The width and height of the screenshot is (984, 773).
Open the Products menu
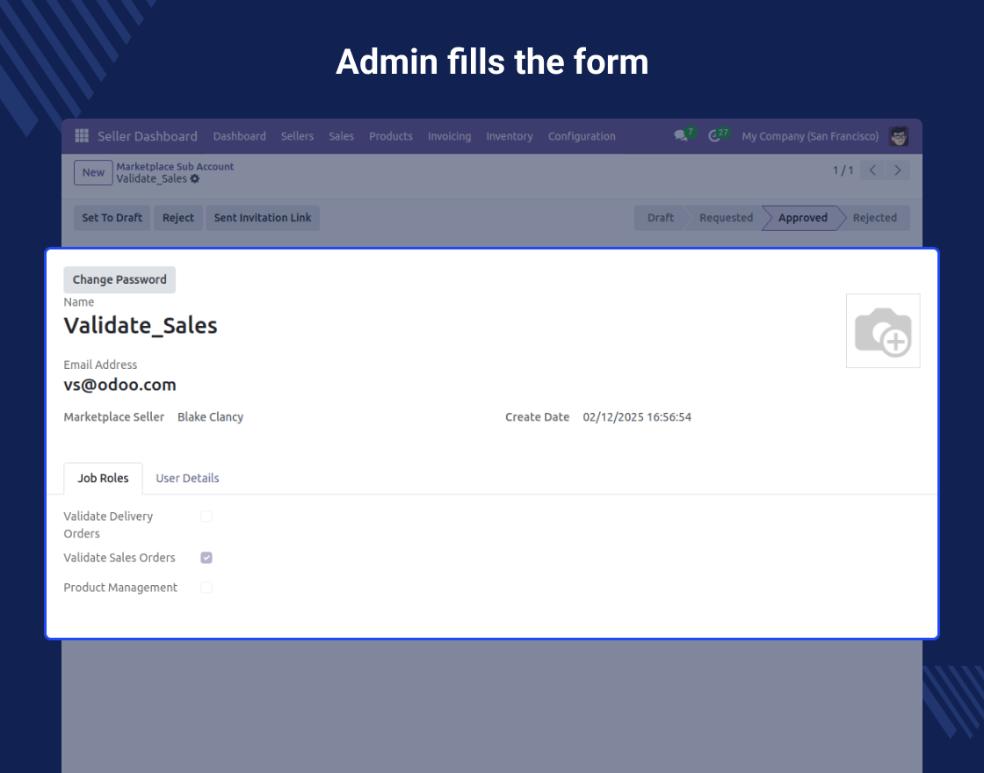[391, 136]
